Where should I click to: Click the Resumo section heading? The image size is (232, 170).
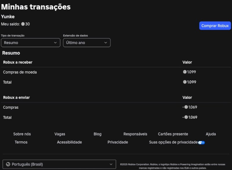[x=11, y=53]
